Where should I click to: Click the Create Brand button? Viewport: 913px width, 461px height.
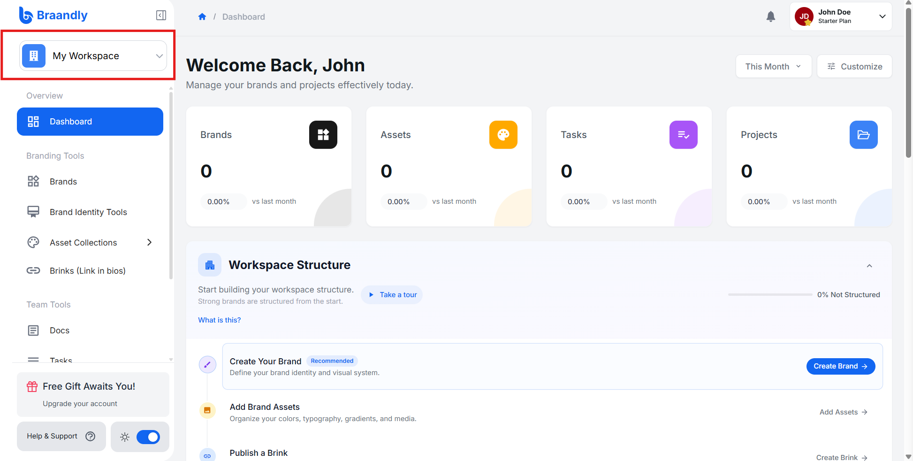(841, 367)
